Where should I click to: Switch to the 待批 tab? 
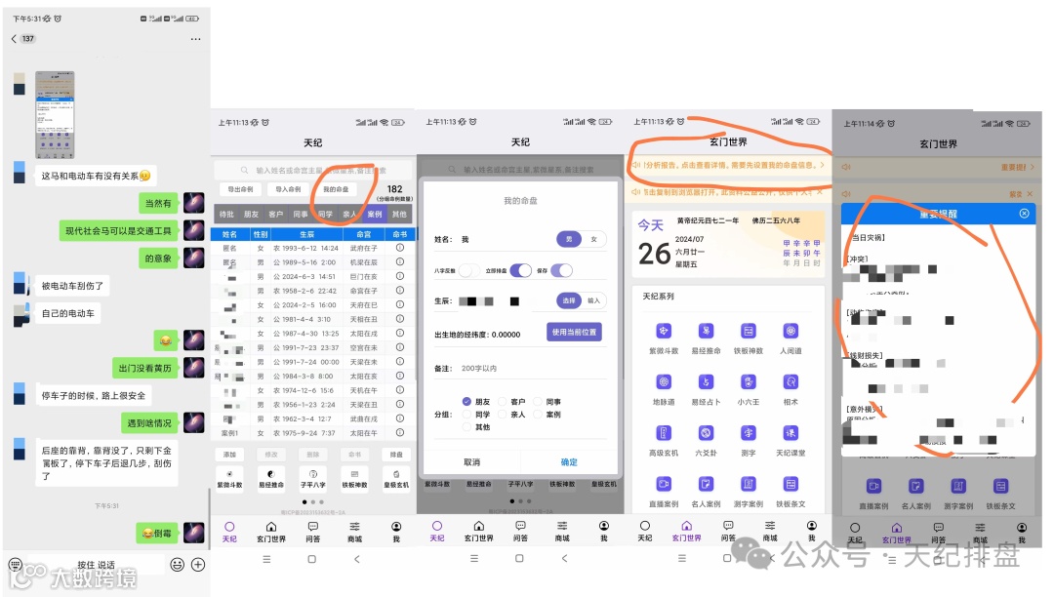click(x=226, y=215)
